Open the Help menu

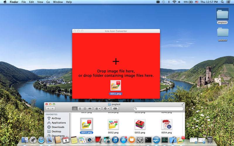point(69,2)
